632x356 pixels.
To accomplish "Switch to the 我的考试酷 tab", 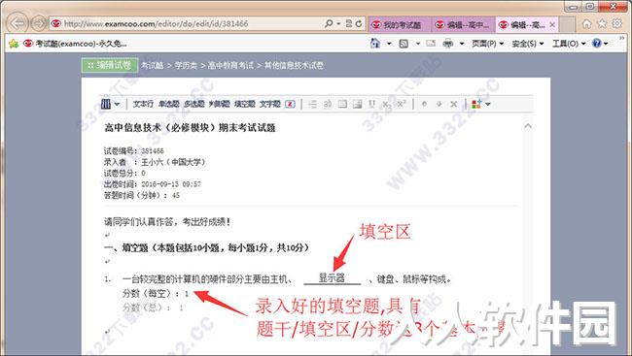I will [399, 25].
